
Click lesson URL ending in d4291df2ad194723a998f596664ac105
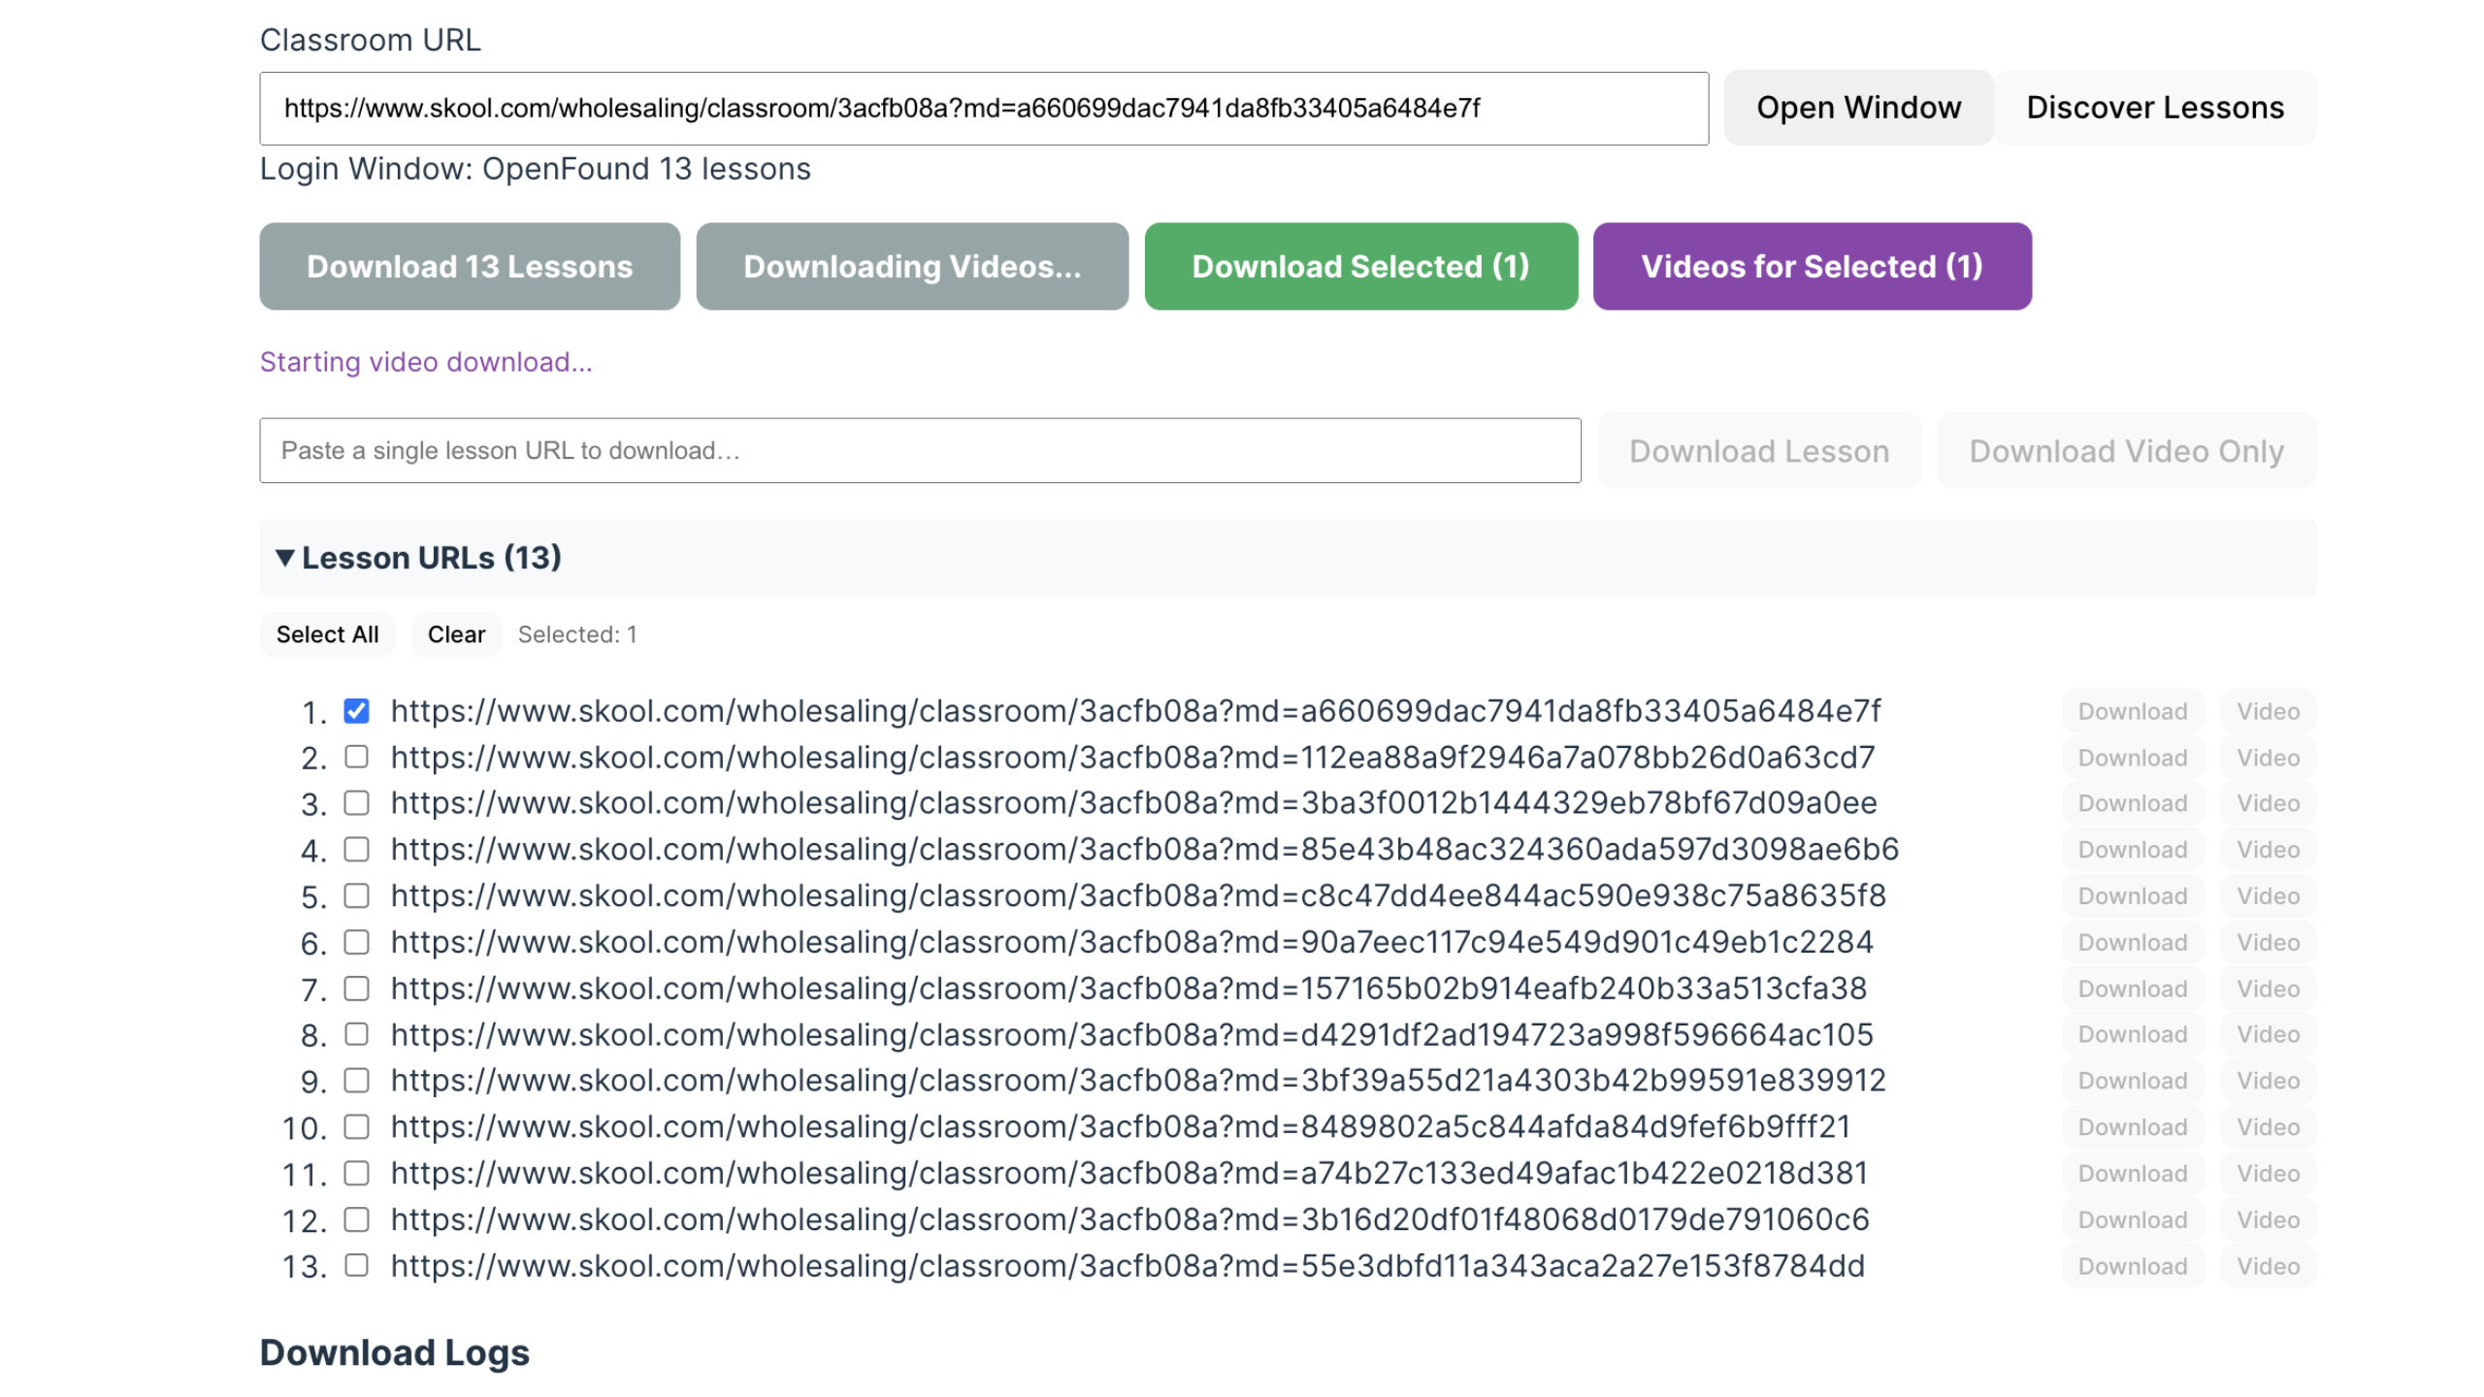(x=1131, y=1034)
